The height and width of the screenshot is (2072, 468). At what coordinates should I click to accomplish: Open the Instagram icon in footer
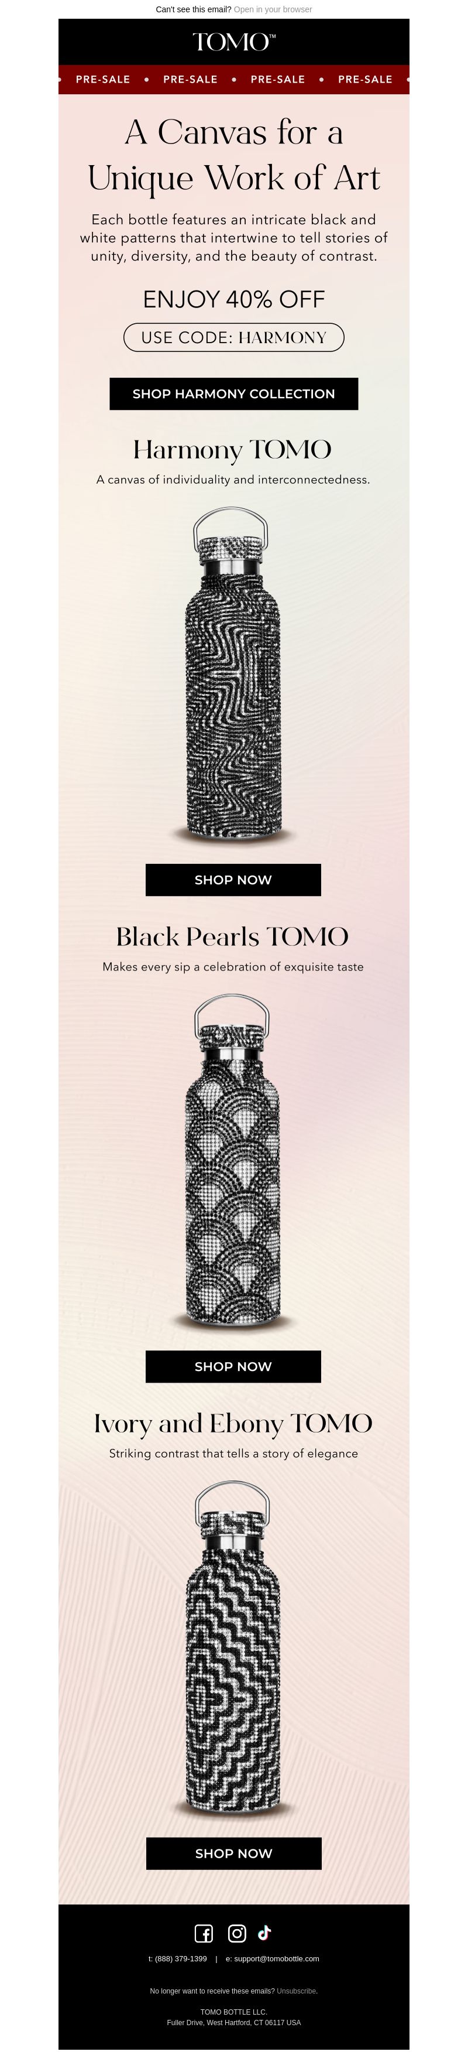click(x=237, y=1934)
